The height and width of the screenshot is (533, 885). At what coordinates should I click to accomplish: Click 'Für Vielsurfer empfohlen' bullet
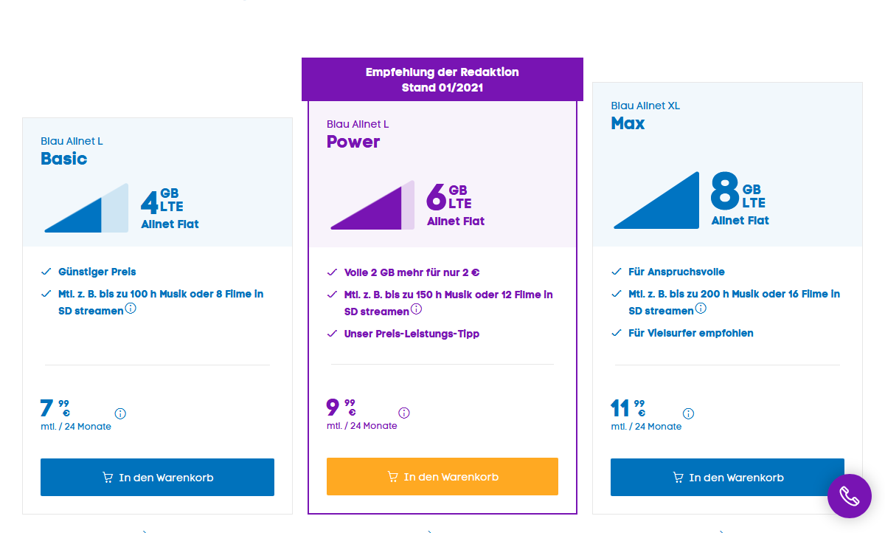click(690, 333)
